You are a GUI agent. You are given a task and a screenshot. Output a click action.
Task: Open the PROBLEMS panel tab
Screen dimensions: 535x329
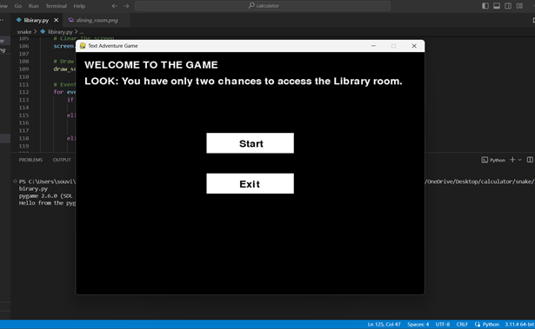point(30,160)
